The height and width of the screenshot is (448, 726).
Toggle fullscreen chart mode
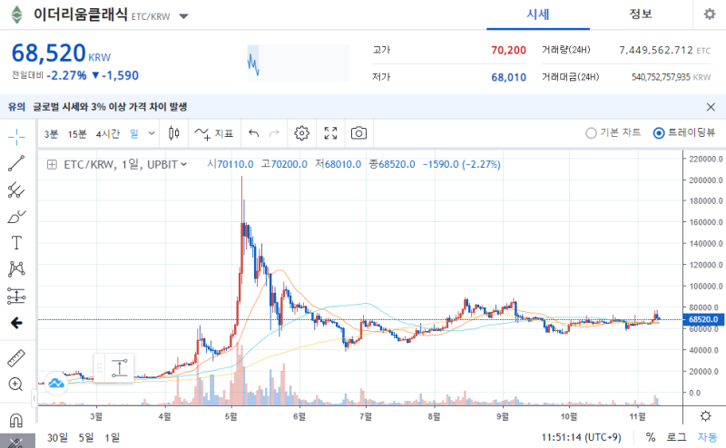[330, 133]
